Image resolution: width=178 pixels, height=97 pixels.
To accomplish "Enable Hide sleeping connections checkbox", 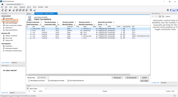I will [29, 80].
